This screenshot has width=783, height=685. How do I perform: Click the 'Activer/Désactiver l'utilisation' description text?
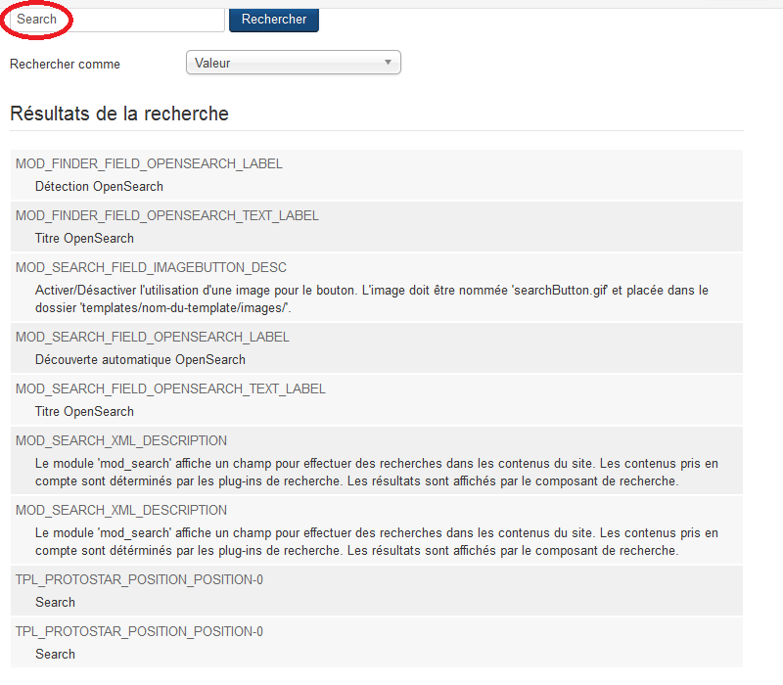click(x=372, y=299)
